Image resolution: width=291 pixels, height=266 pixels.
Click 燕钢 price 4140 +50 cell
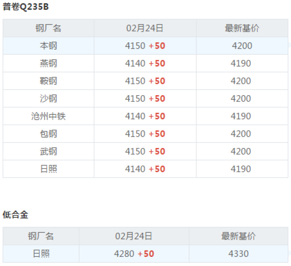pos(145,63)
